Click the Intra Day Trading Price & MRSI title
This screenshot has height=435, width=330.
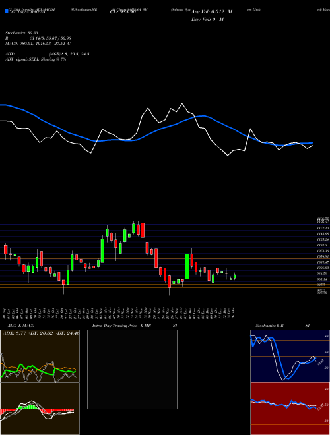point(135,326)
